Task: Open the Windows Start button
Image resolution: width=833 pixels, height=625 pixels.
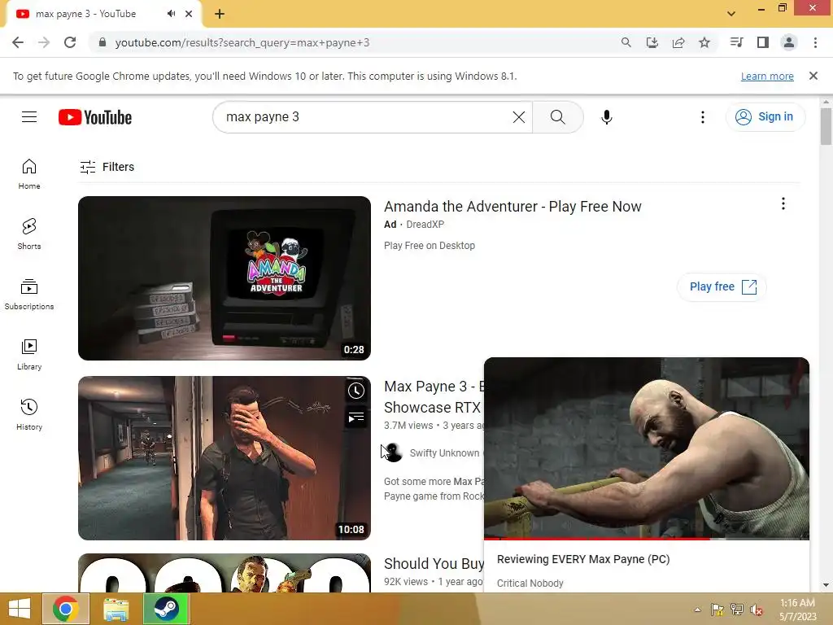Action: click(20, 609)
